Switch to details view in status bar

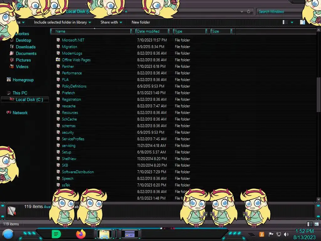click(x=309, y=224)
